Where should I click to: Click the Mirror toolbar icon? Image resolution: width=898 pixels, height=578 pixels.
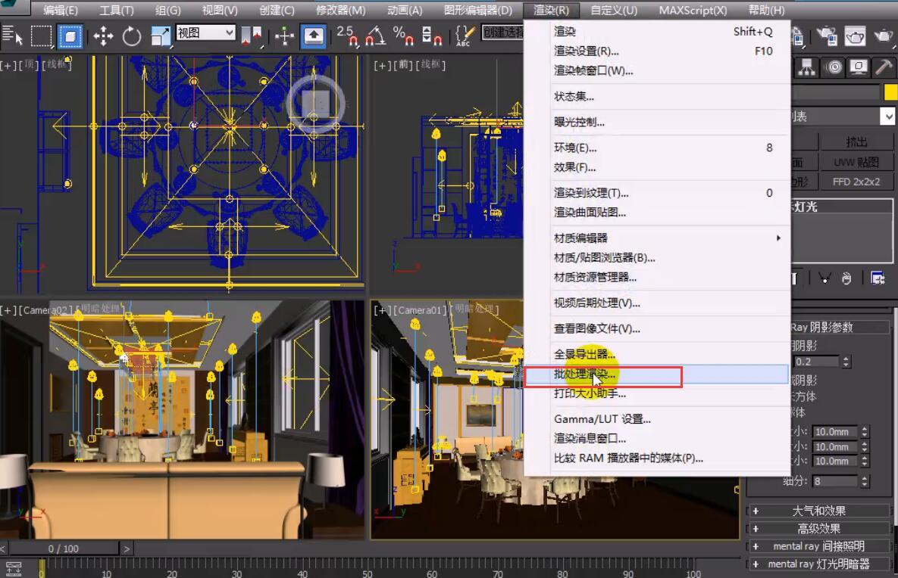tap(250, 36)
